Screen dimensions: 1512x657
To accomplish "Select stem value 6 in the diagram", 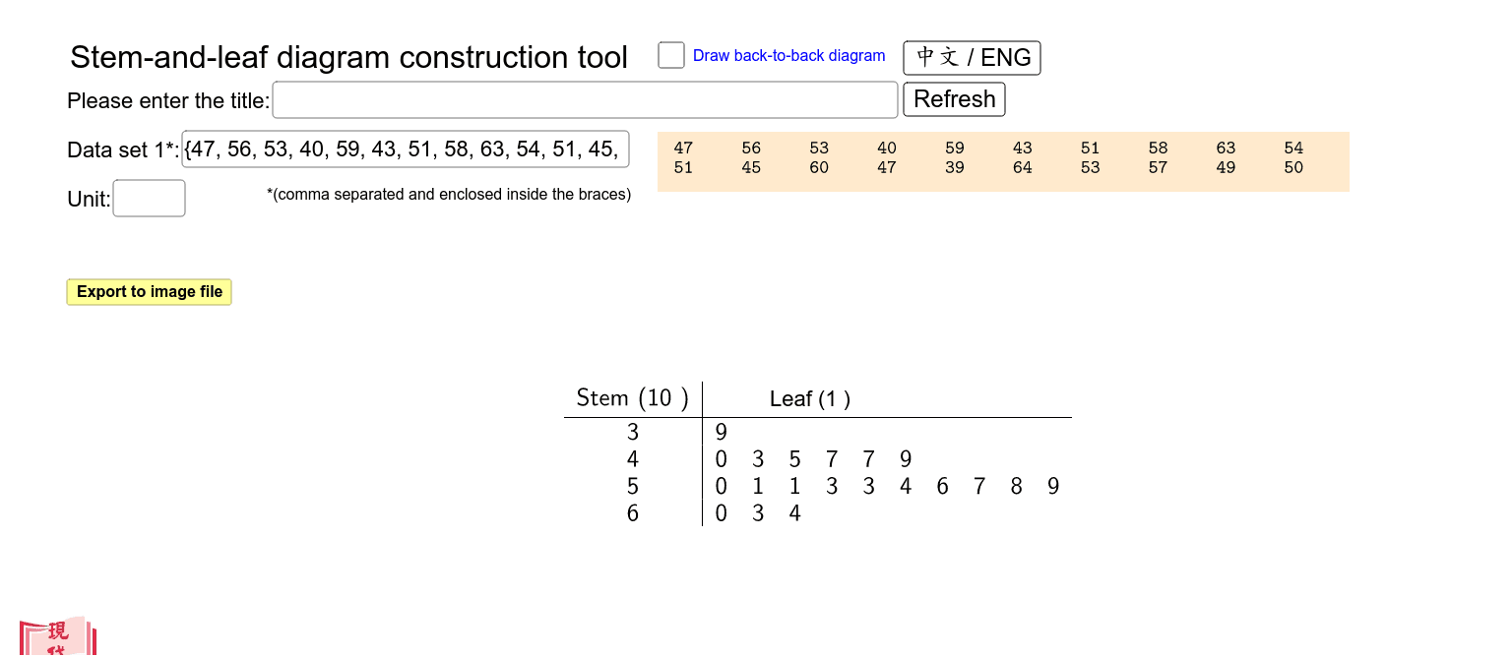I will coord(633,512).
